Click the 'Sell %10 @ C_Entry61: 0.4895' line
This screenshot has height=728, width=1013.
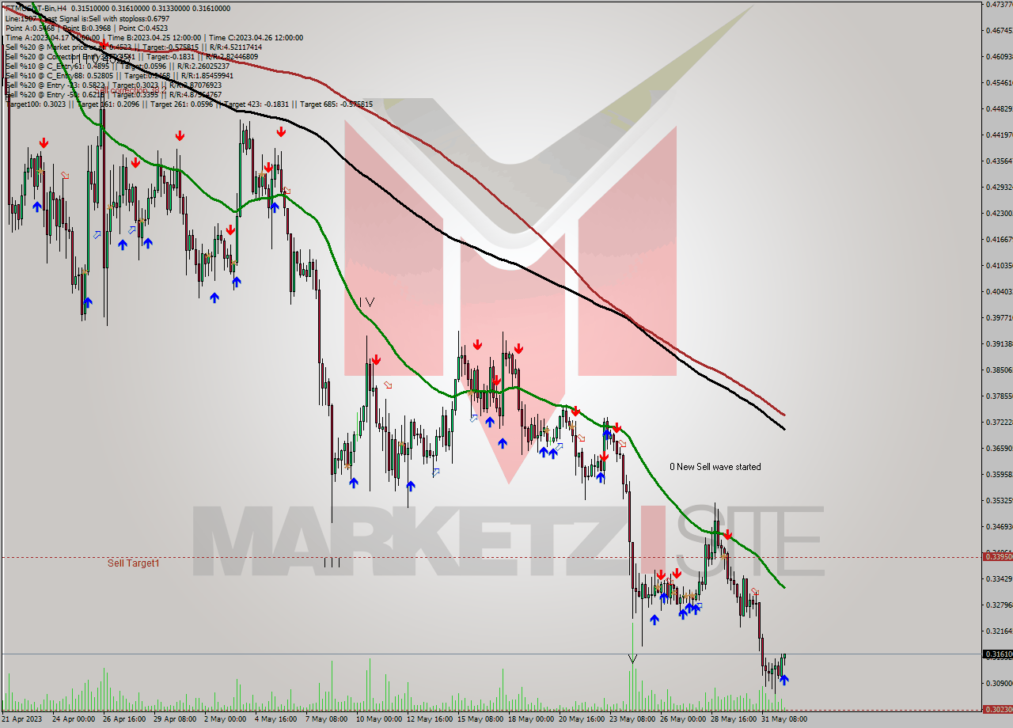click(119, 66)
